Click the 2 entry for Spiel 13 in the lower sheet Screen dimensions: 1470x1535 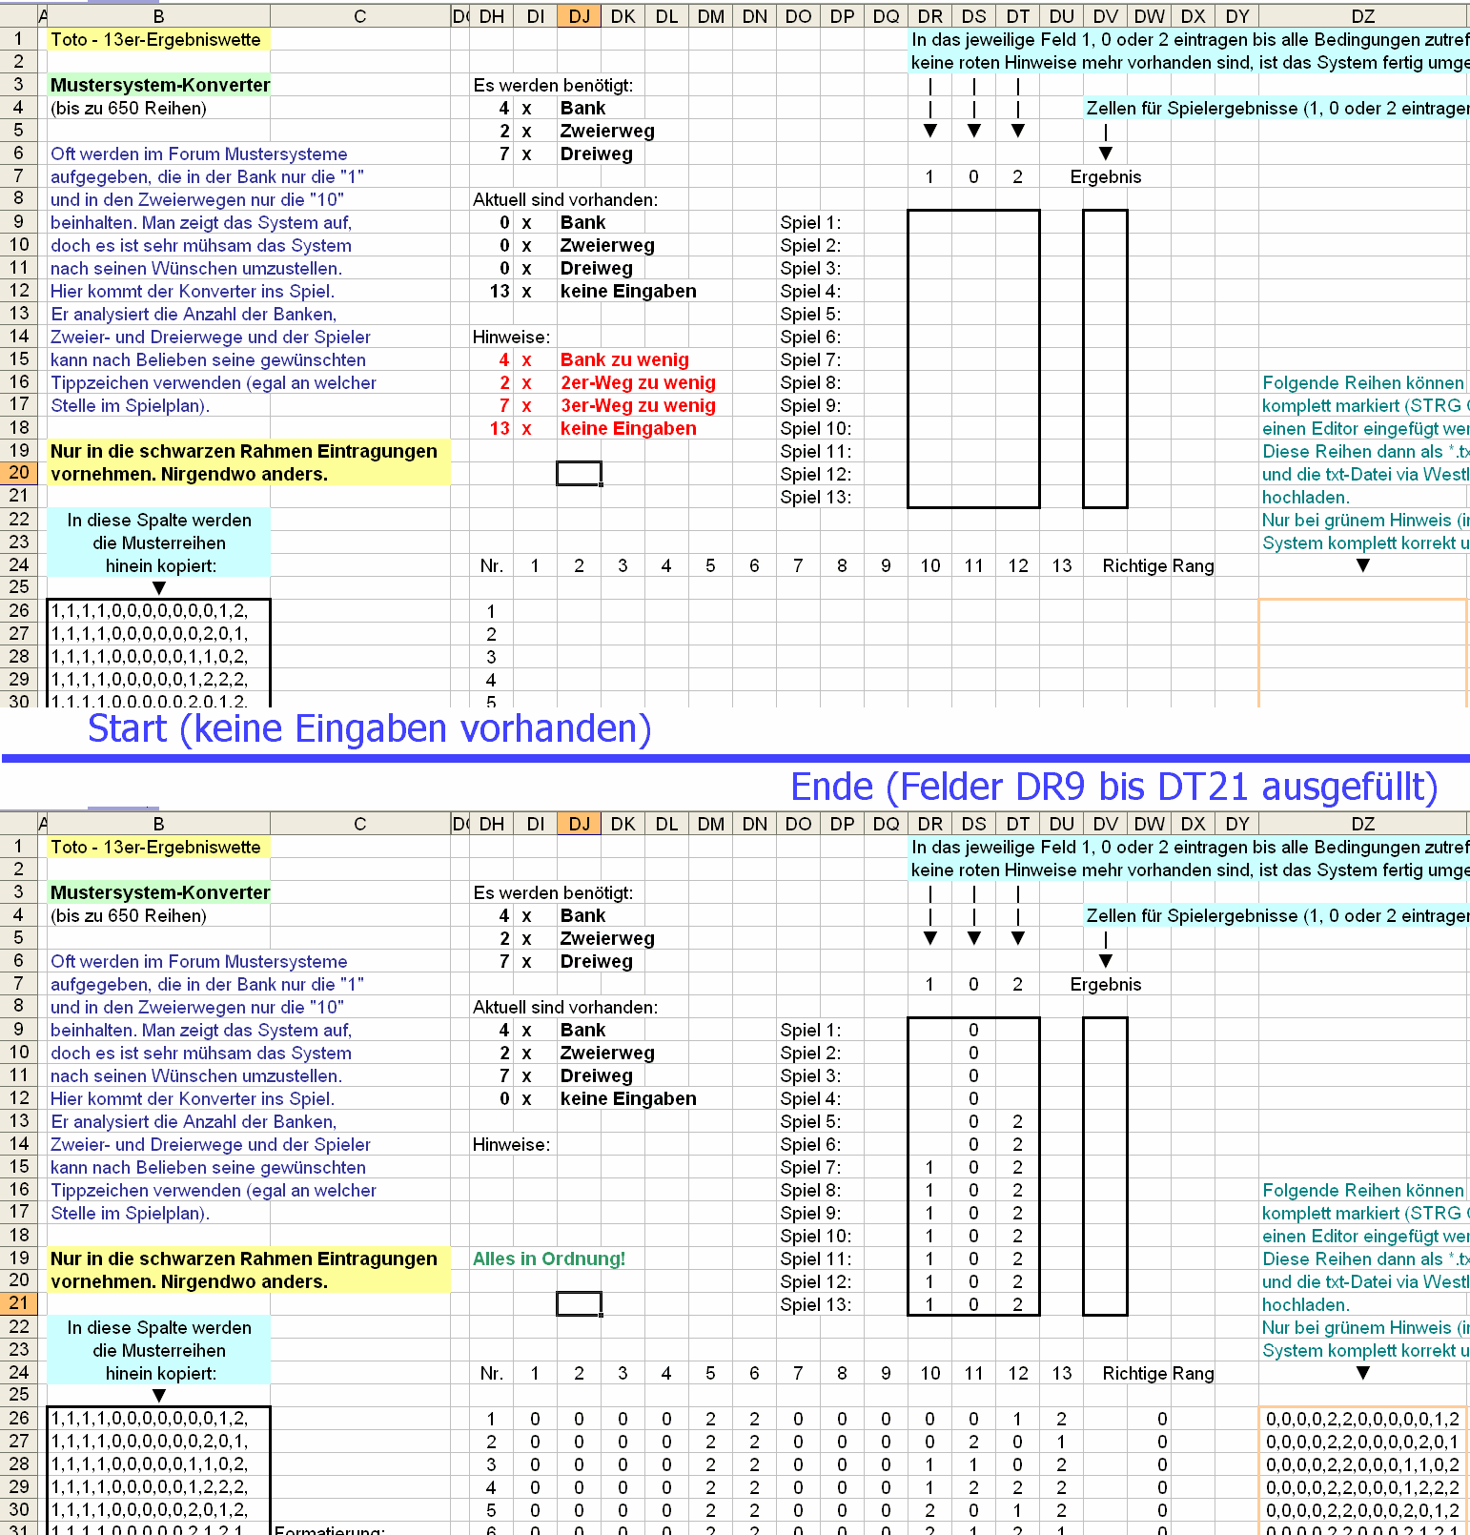click(x=1018, y=1304)
